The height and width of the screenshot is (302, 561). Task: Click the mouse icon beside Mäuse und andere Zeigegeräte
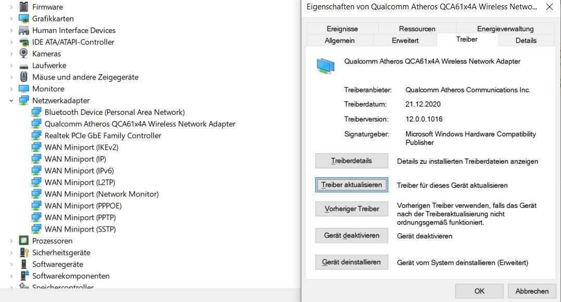23,77
